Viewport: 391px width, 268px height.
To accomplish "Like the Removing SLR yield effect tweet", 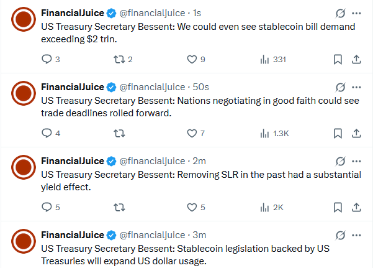I will pyautogui.click(x=196, y=207).
